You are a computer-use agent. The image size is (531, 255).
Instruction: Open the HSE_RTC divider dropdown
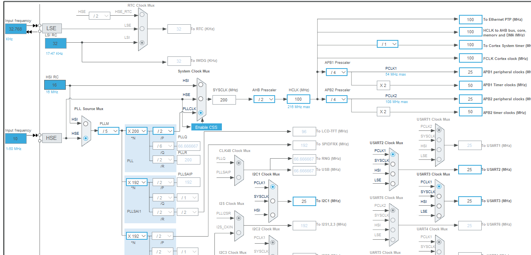[100, 15]
